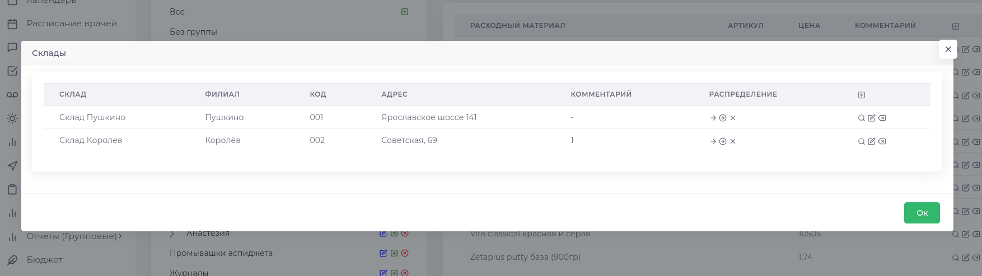Edit Zetaplus putty база with pencil icon
Viewport: 982px width, 276px height.
point(966,258)
